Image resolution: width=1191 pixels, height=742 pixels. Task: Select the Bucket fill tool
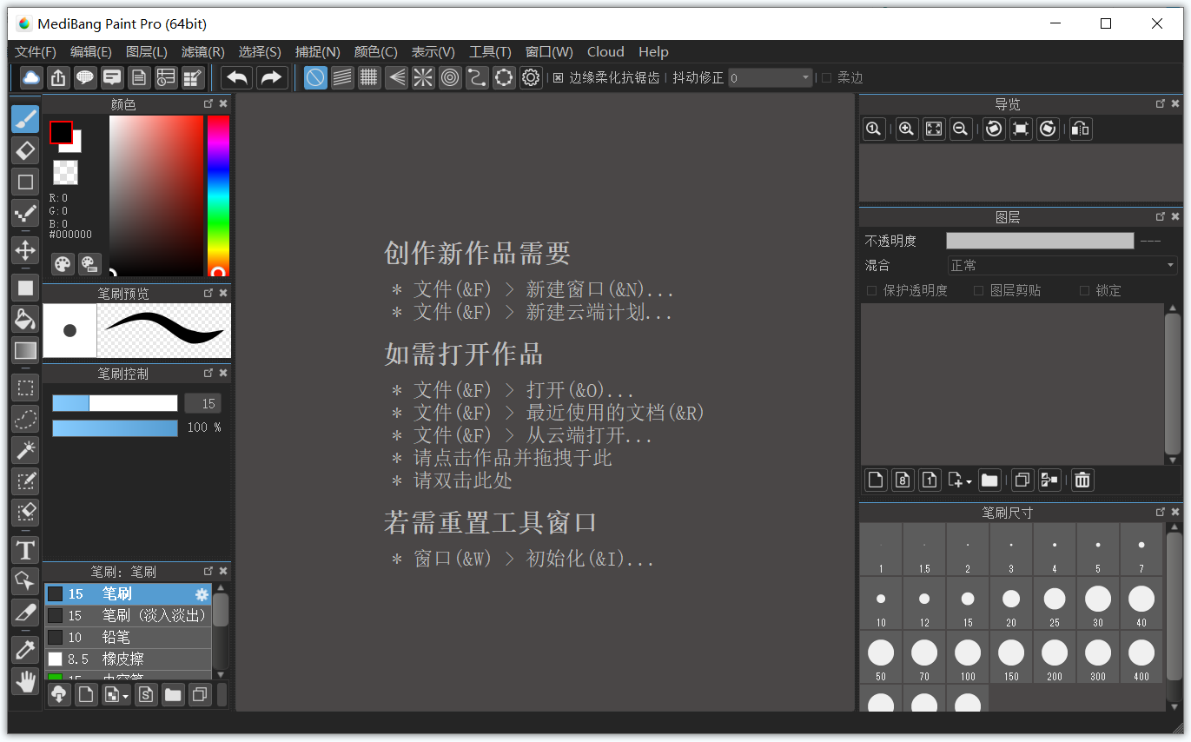tap(25, 319)
